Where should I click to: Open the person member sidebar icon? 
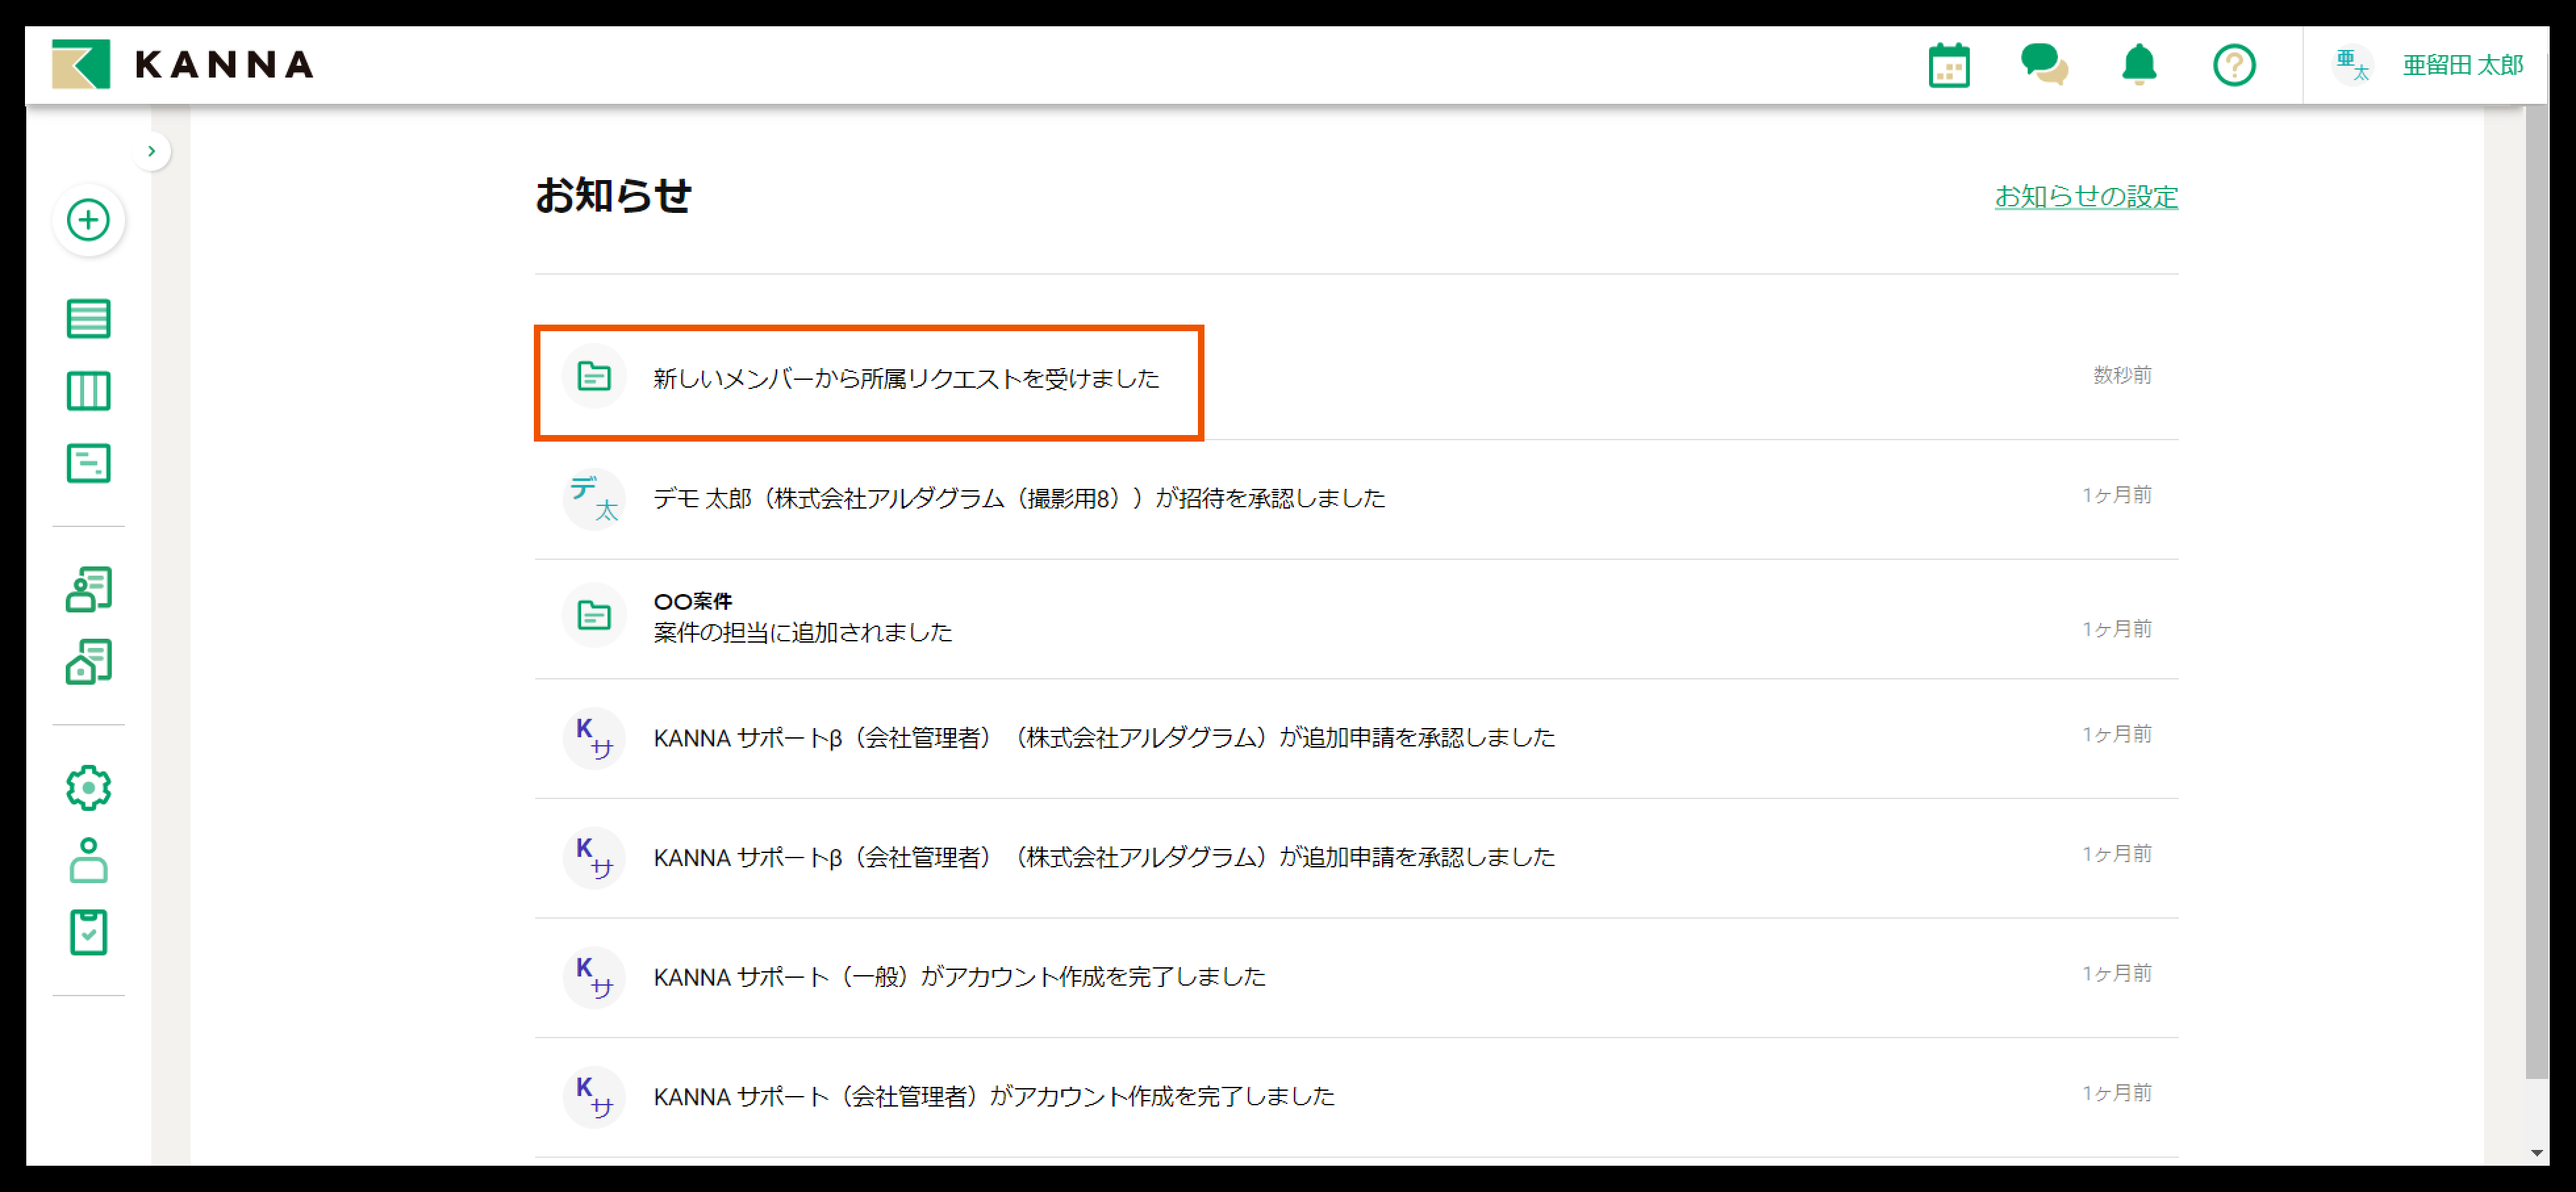(x=88, y=860)
